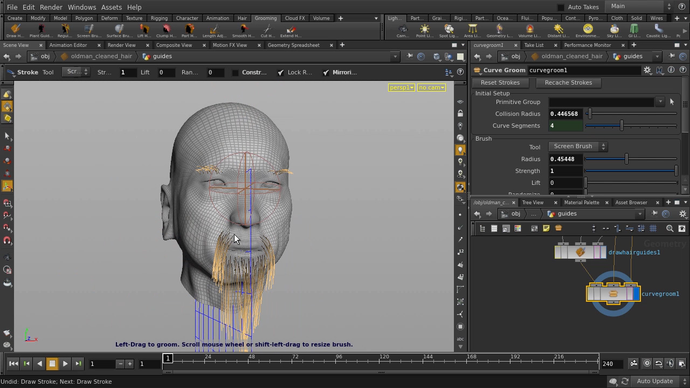Open the Curve Groom gear settings icon
Viewport: 690px width, 388px height.
pos(647,70)
